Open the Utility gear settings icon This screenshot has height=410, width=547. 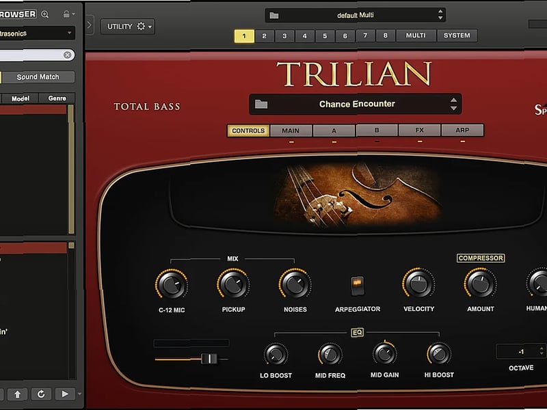click(x=139, y=27)
